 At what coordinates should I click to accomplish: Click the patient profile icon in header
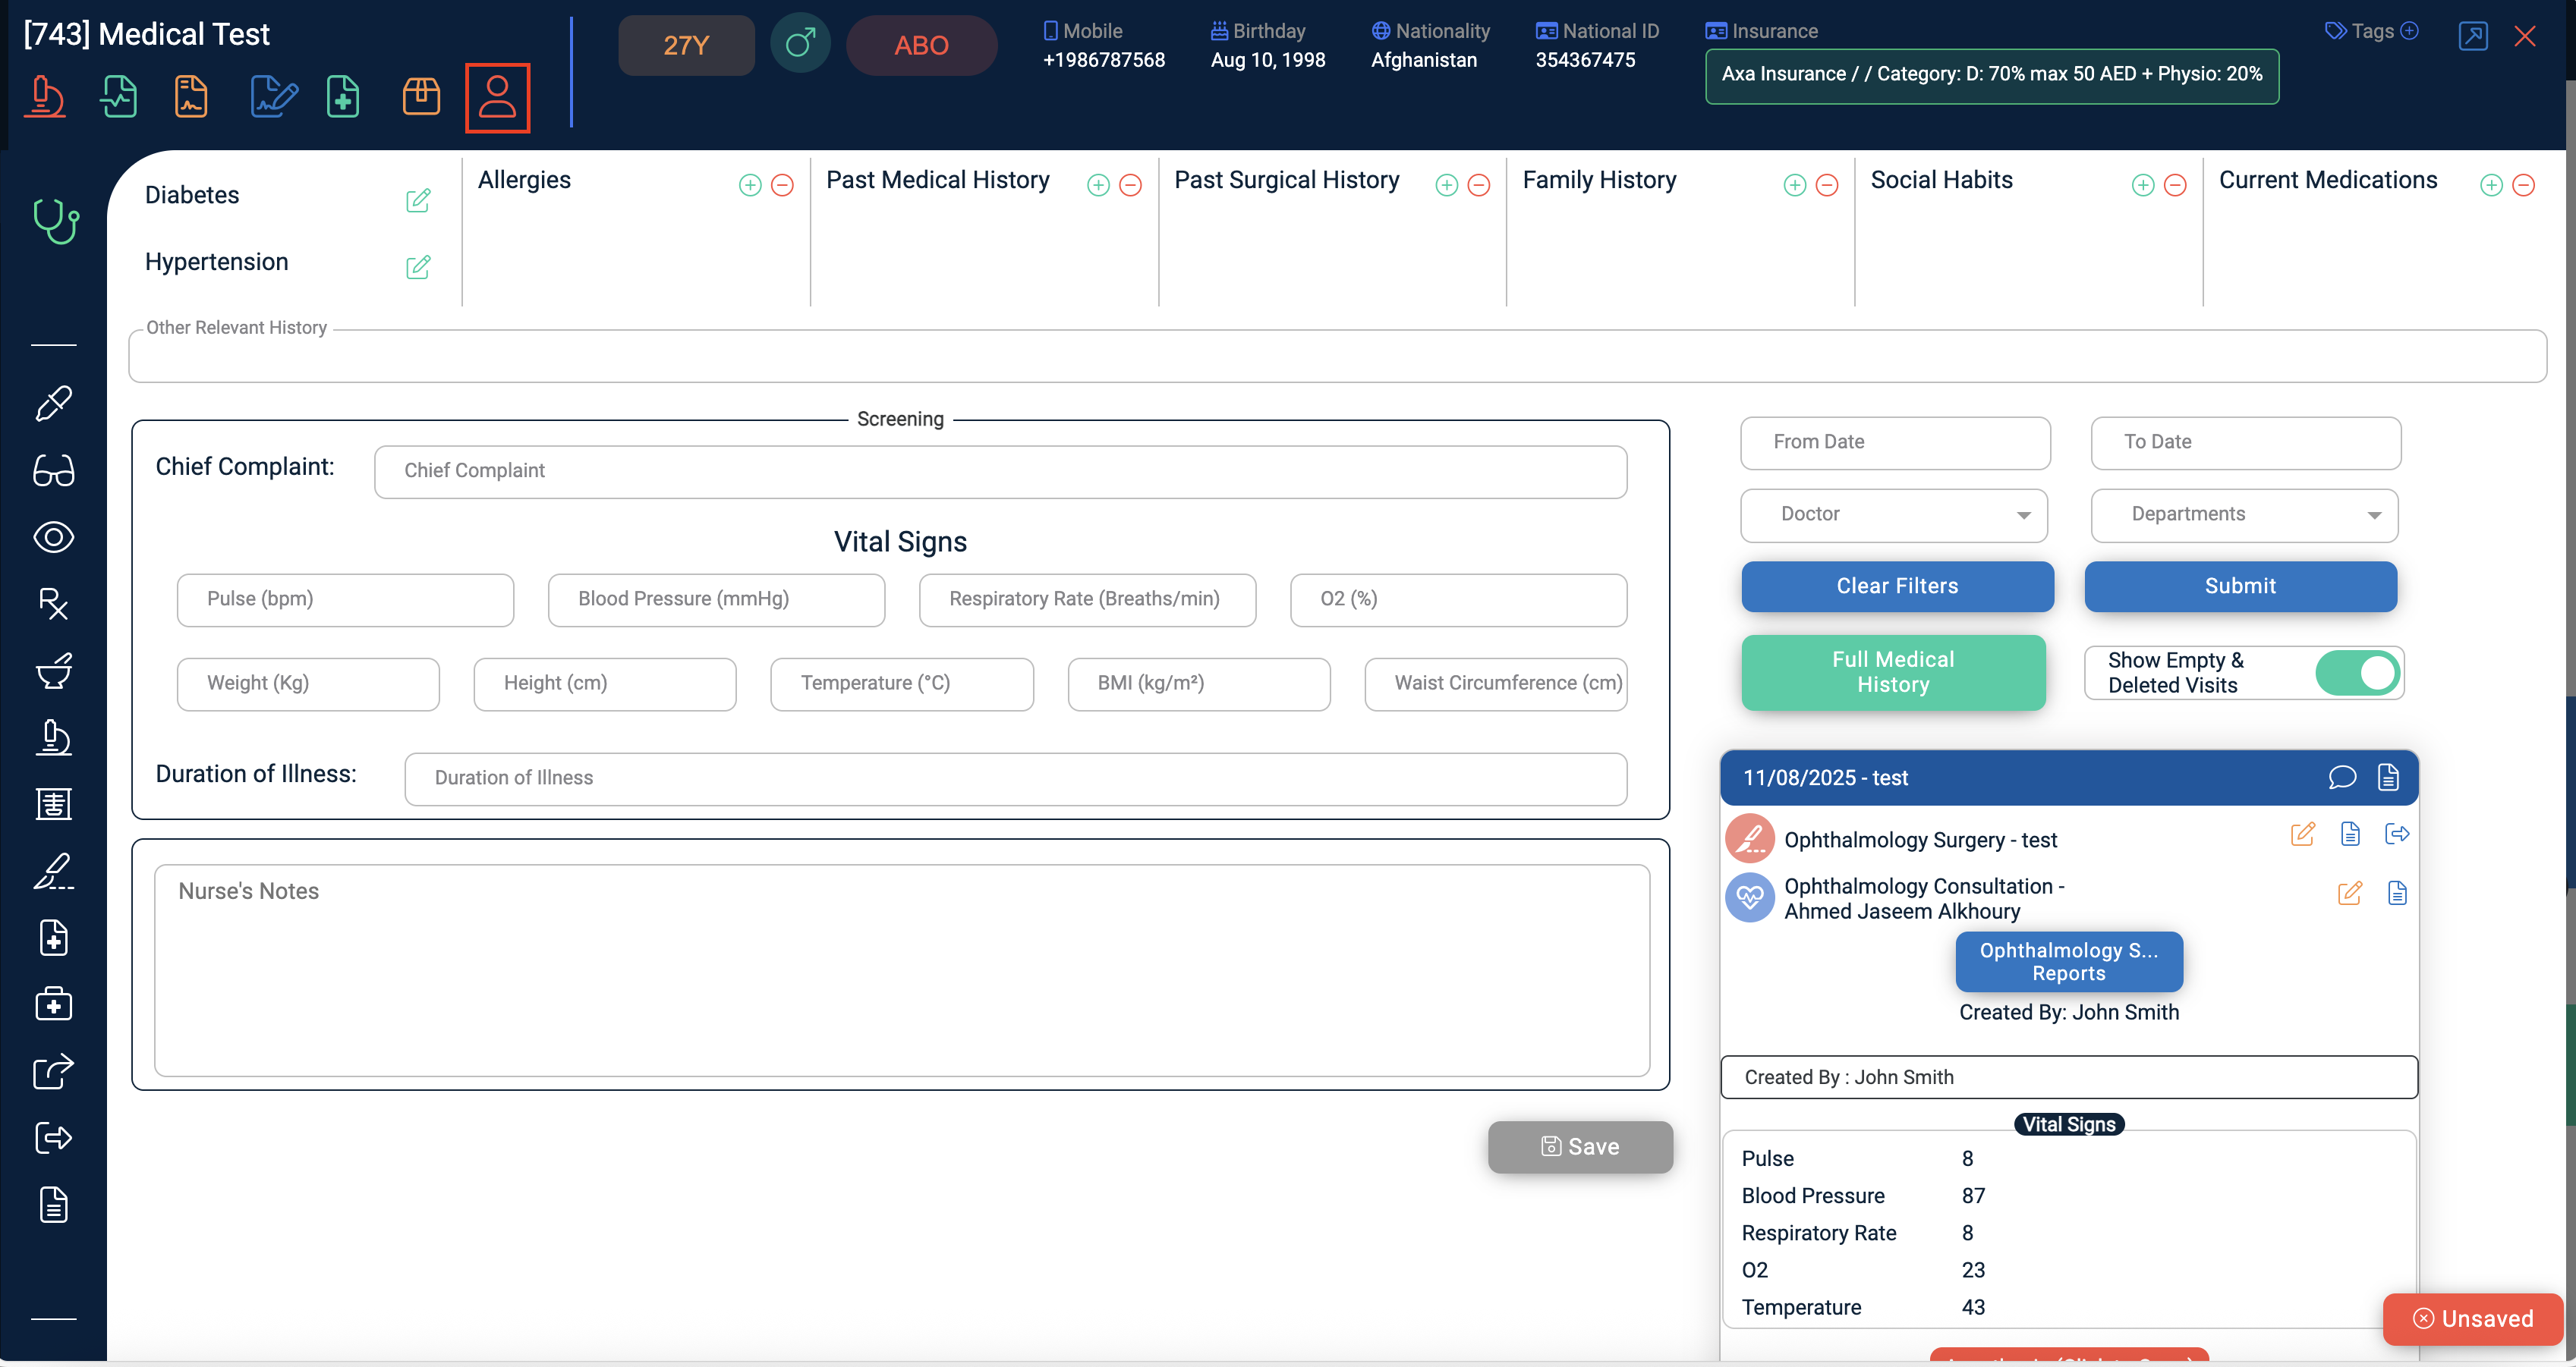coord(497,97)
